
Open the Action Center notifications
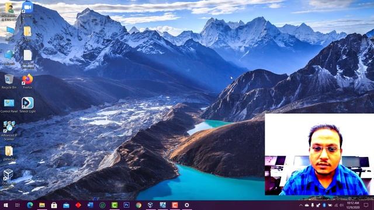(366, 205)
